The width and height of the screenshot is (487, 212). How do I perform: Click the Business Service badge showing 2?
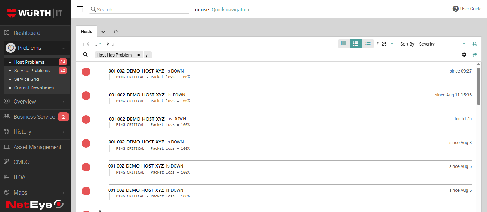[x=63, y=117]
